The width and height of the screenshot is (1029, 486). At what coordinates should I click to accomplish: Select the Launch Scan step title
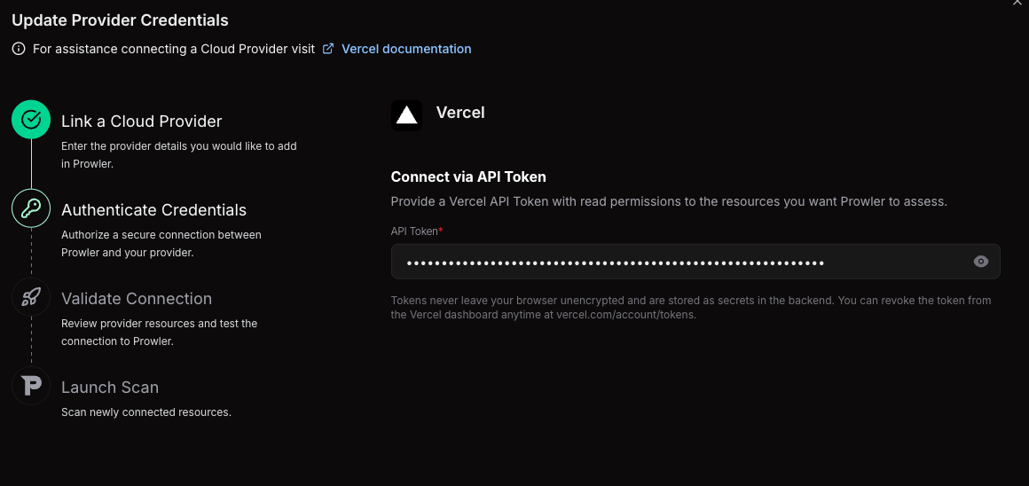[x=110, y=387]
